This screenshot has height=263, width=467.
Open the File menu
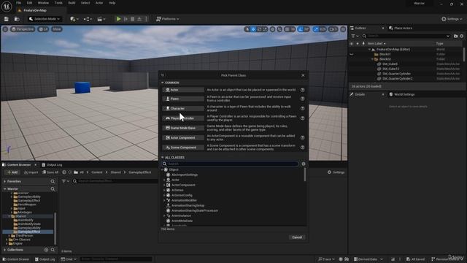click(x=18, y=3)
